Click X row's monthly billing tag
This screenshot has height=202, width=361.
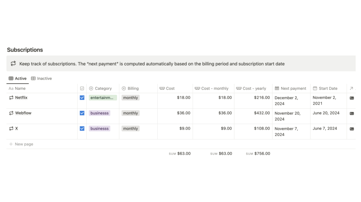130,128
